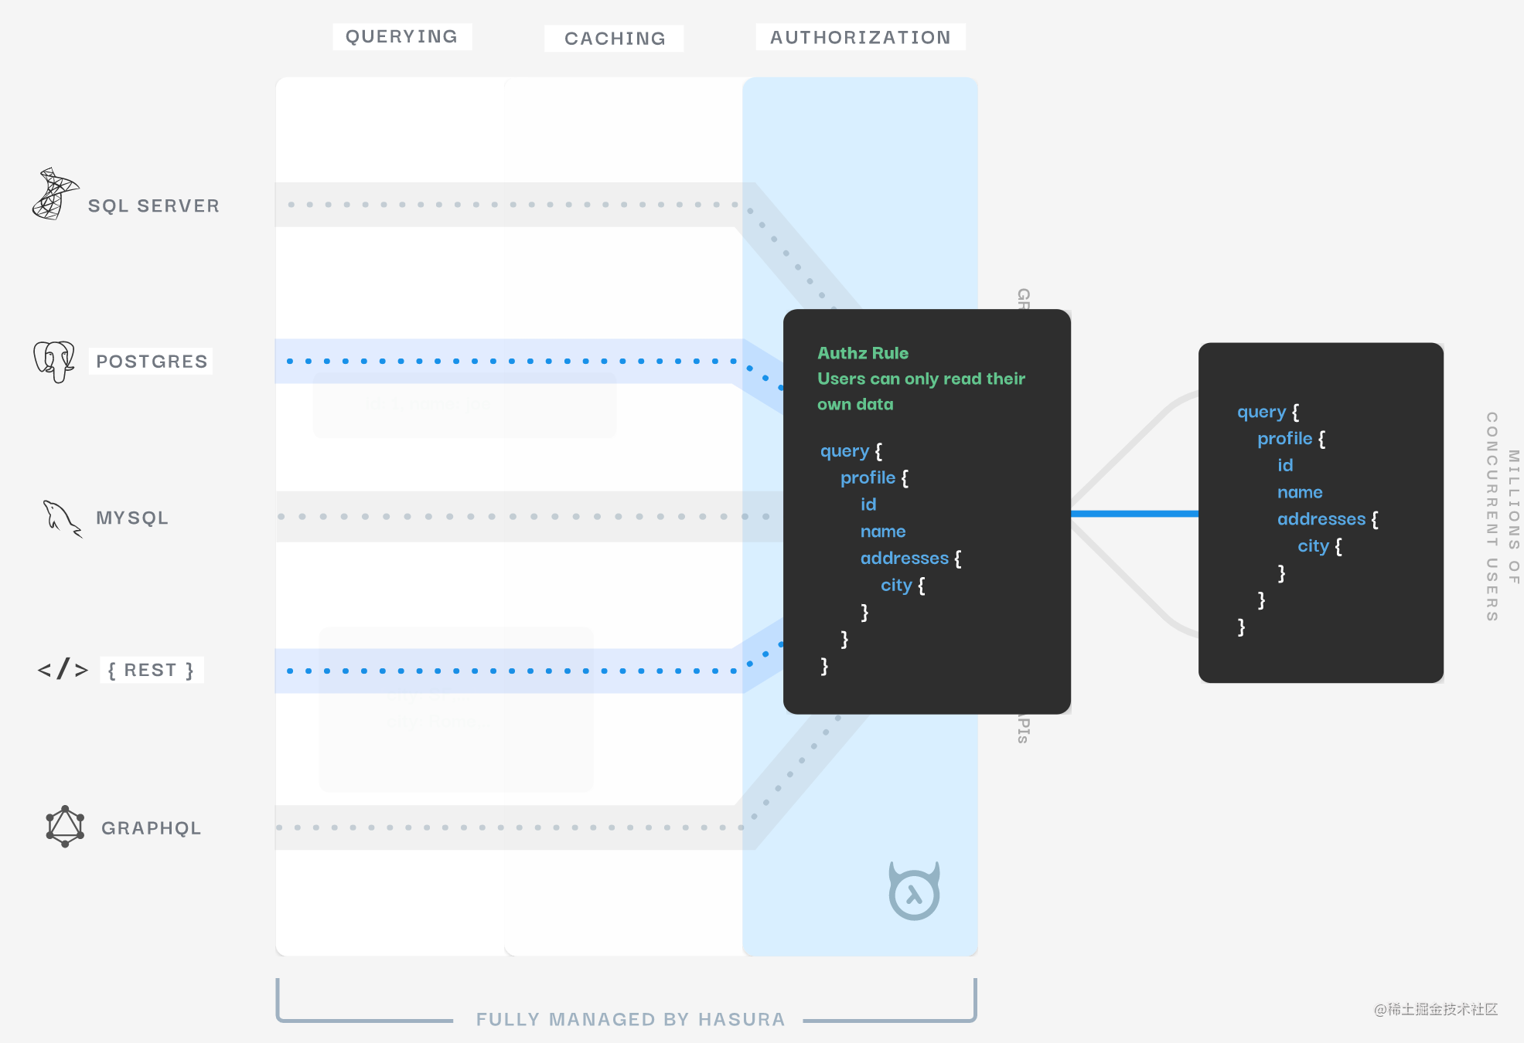The height and width of the screenshot is (1043, 1524).
Task: Select the CACHING tab label
Action: pyautogui.click(x=615, y=38)
